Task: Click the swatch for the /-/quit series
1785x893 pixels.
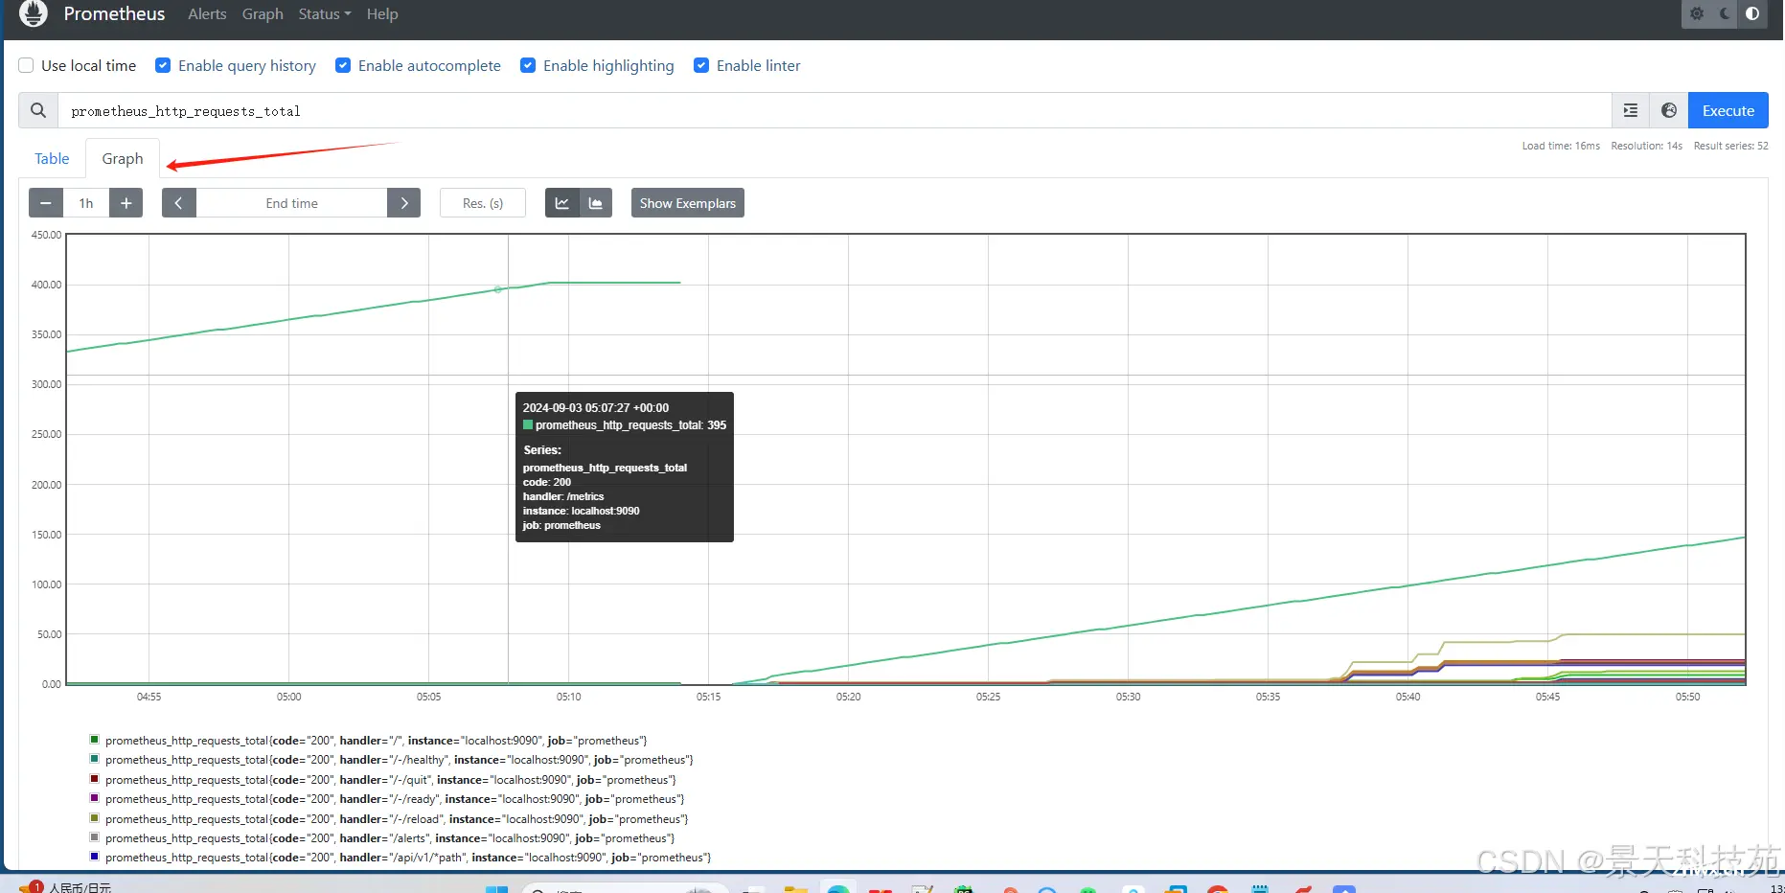Action: (x=94, y=779)
